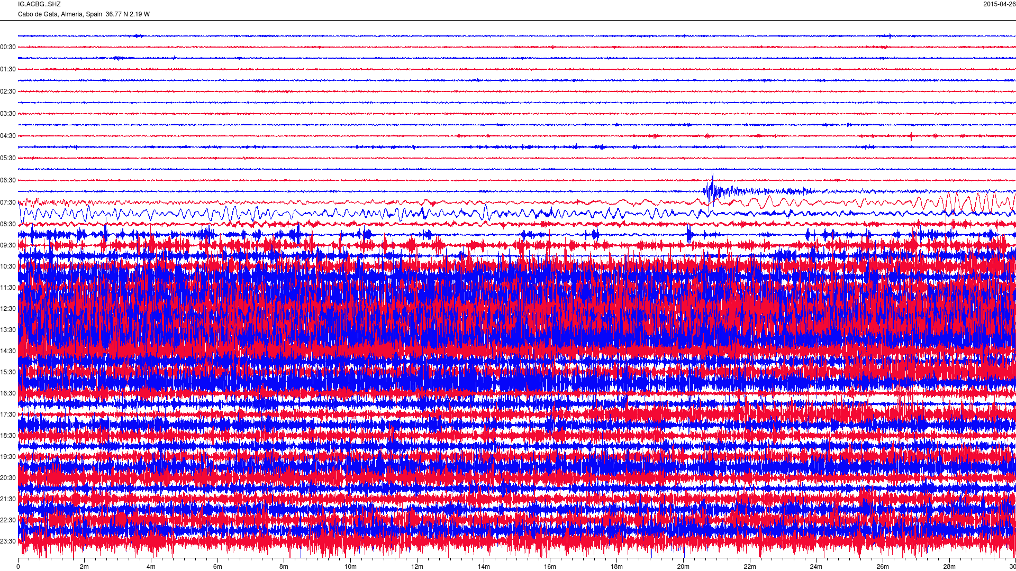This screenshot has width=1016, height=571.
Task: Select the 02:30 time label
Action: coord(8,91)
